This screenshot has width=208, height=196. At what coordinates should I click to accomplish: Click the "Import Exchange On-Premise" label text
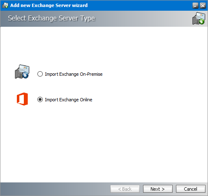pos(74,74)
